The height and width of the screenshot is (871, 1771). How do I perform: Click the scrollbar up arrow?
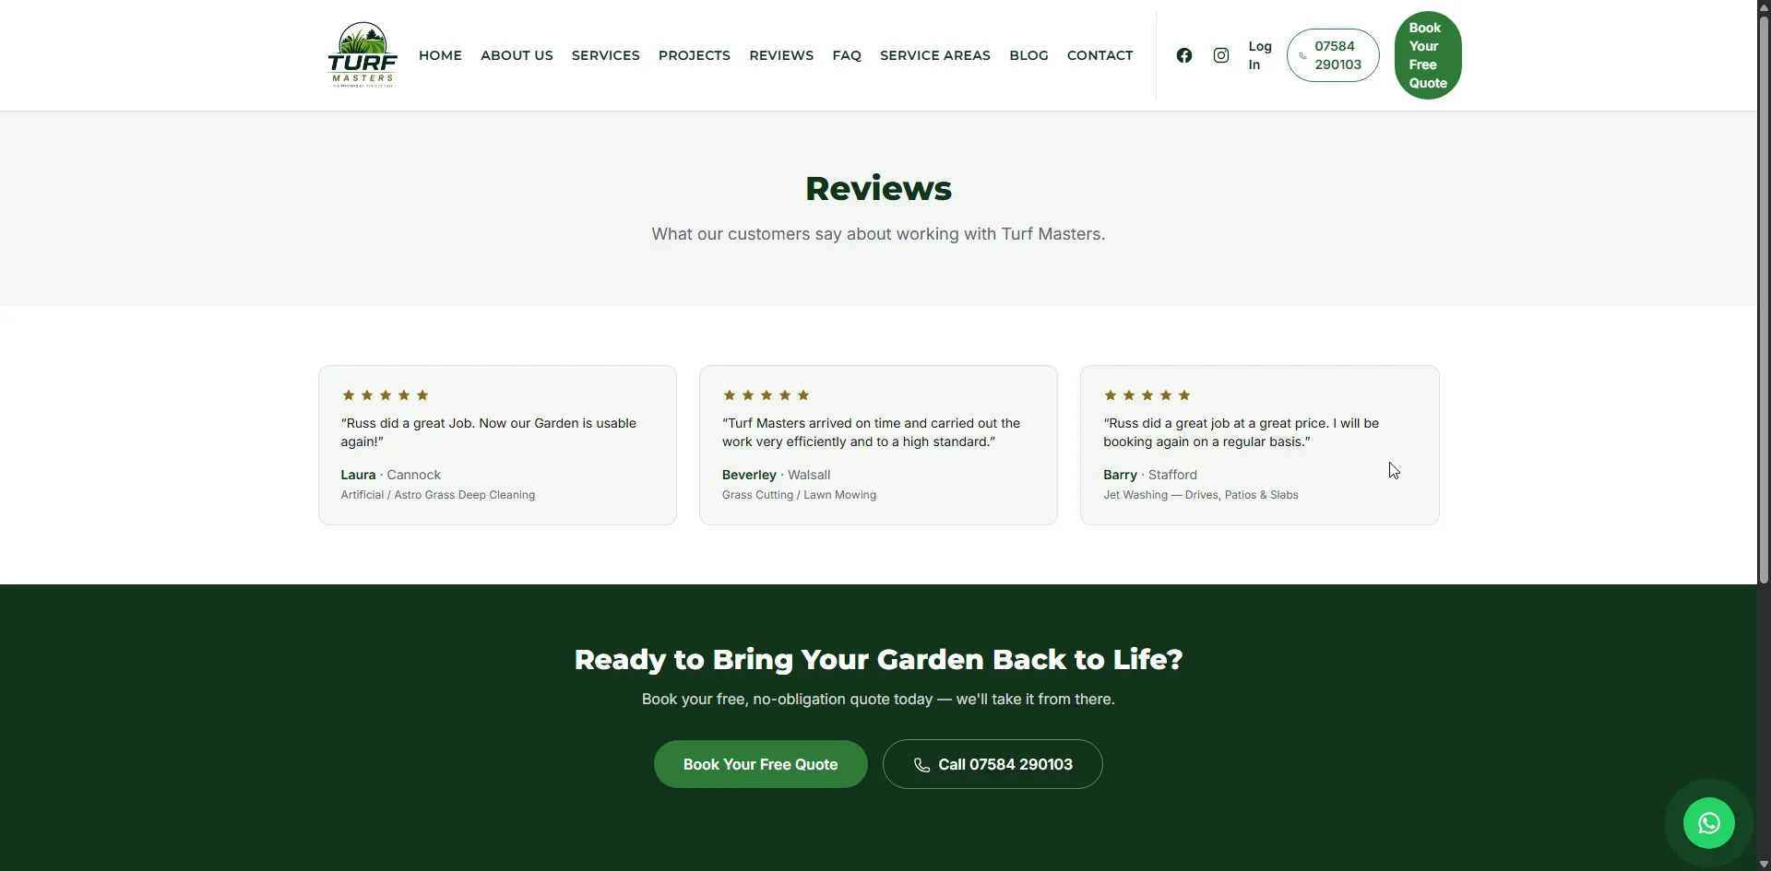pos(1764,6)
